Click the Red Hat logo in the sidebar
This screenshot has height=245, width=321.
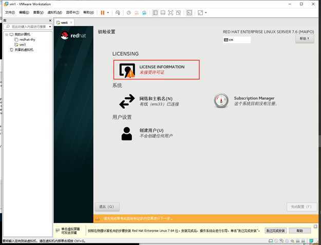point(73,35)
